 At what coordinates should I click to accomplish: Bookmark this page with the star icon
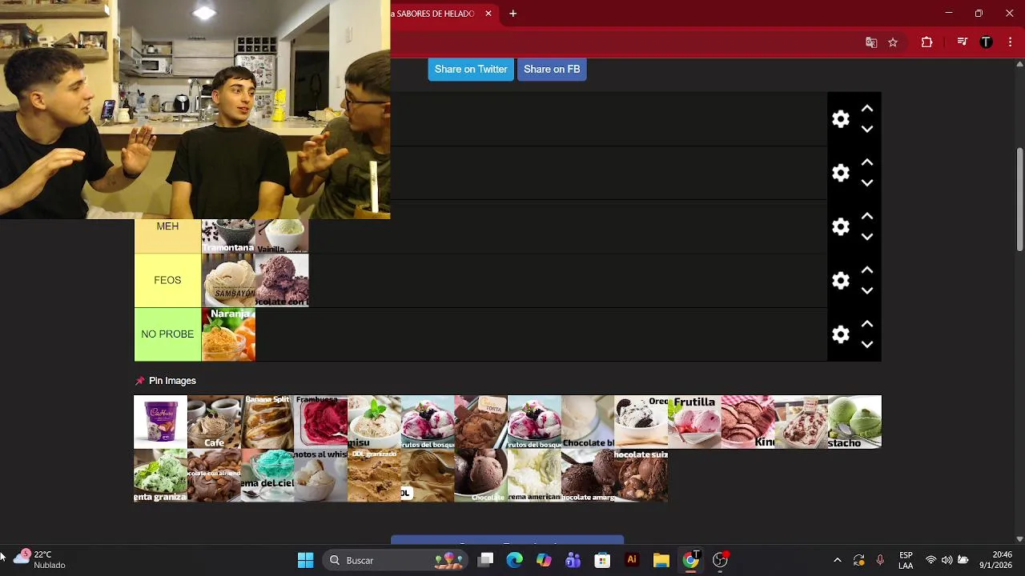click(893, 42)
